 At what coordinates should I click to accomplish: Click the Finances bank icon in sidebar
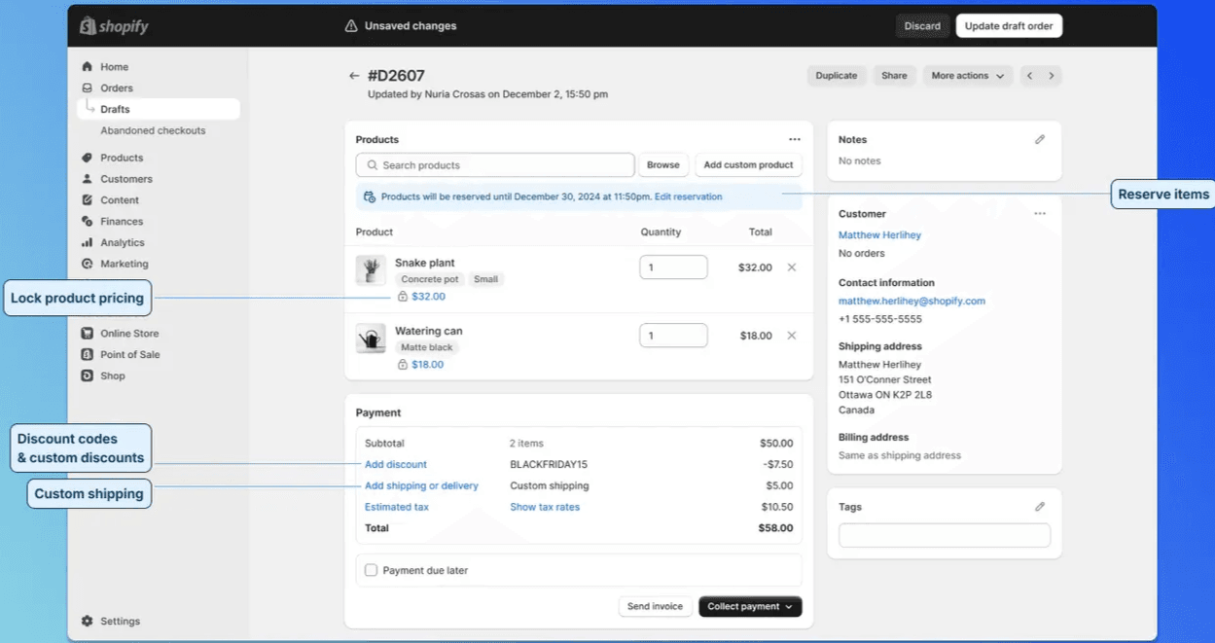[88, 222]
